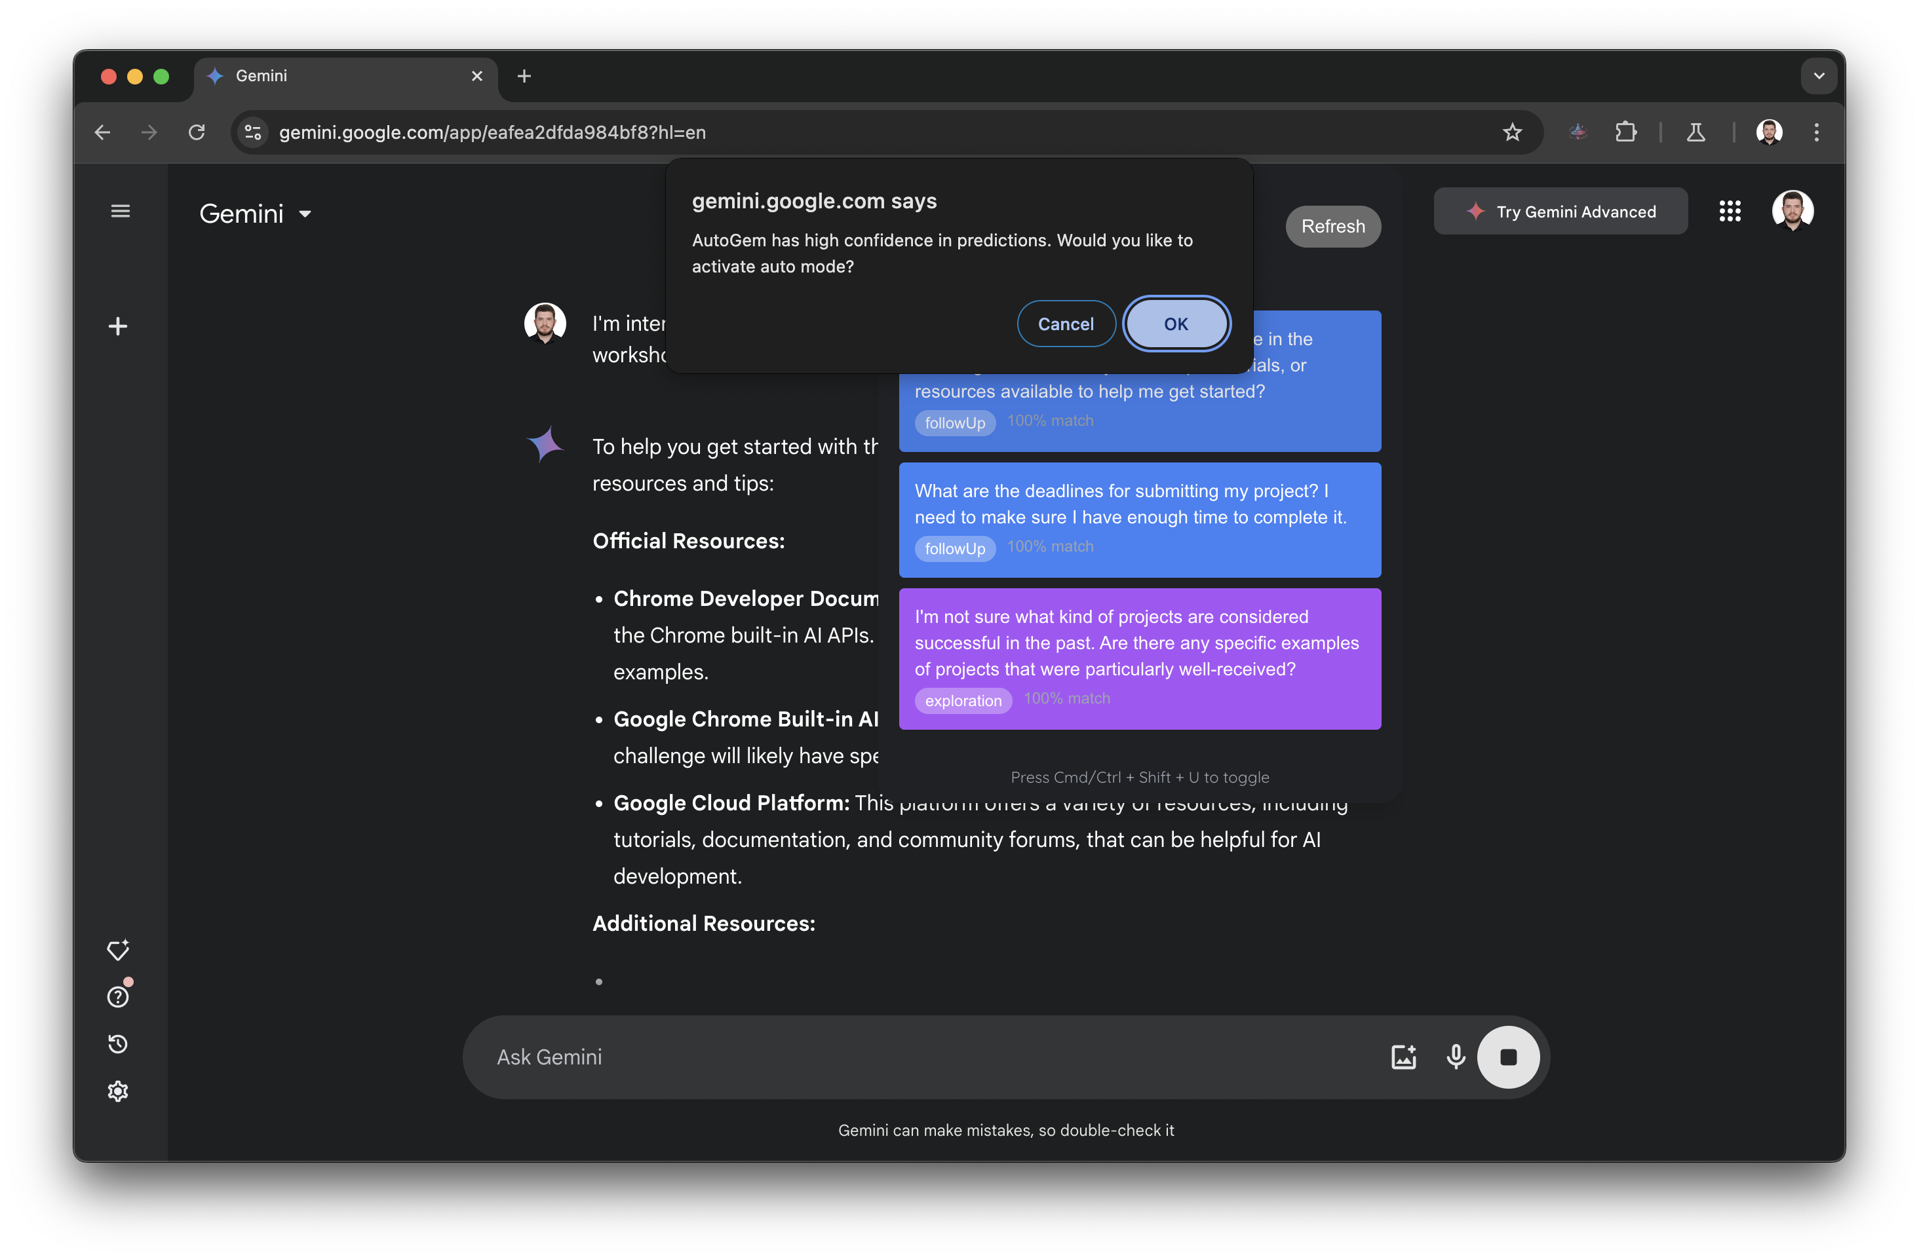
Task: Cancel the auto mode dialog
Action: (x=1065, y=324)
